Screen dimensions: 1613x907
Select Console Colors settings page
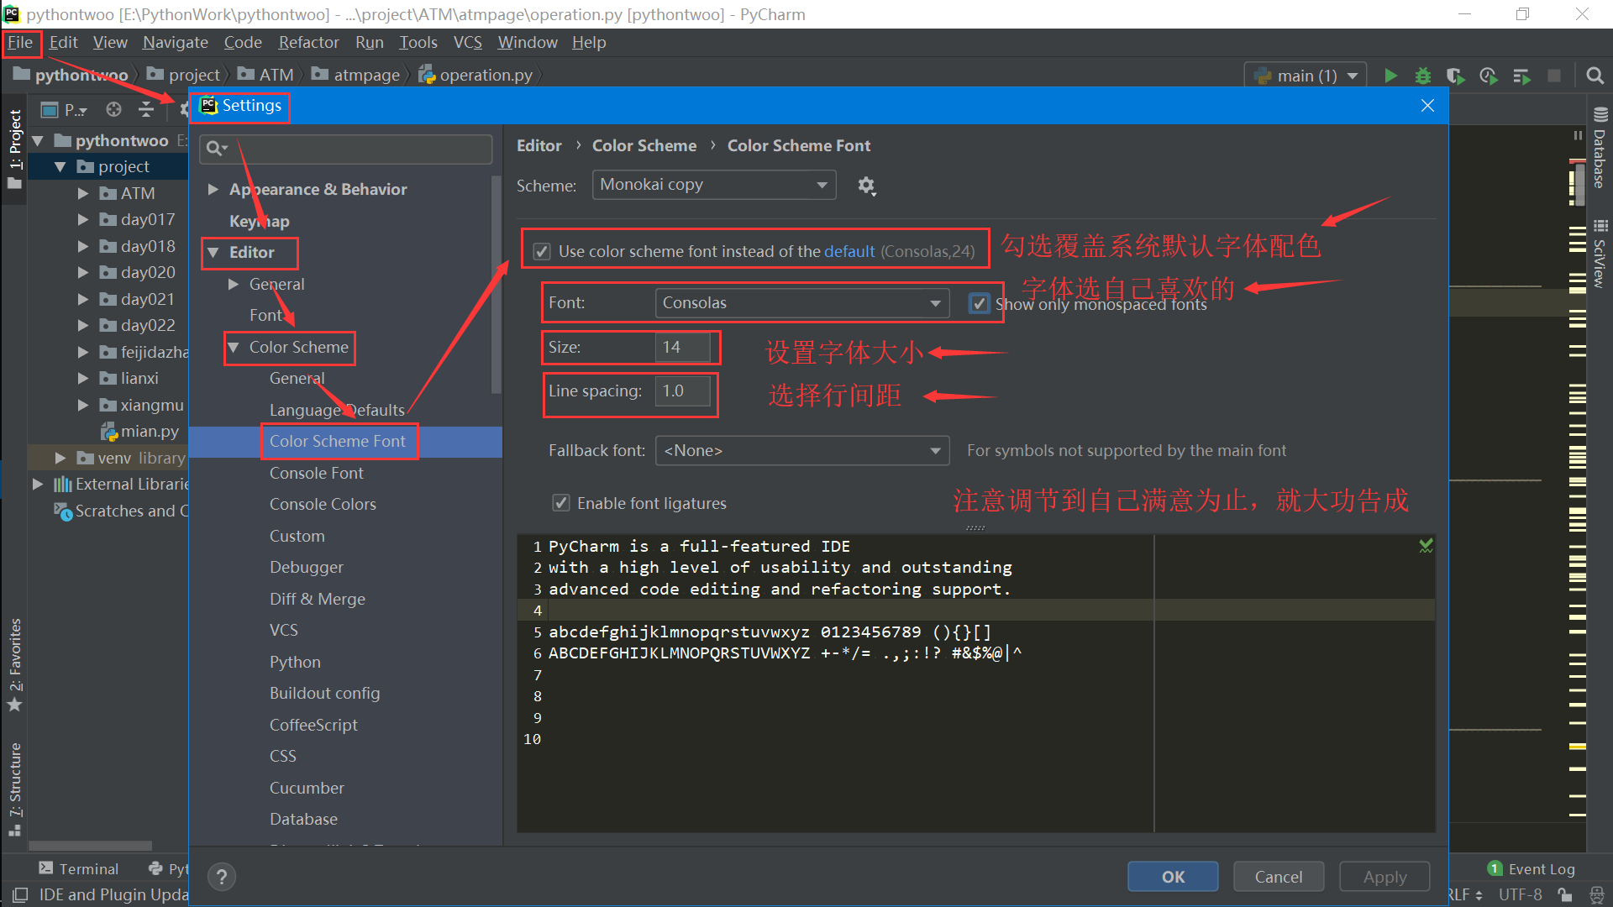tap(323, 505)
